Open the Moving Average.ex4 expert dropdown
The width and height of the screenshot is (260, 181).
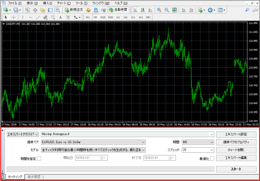click(x=128, y=134)
